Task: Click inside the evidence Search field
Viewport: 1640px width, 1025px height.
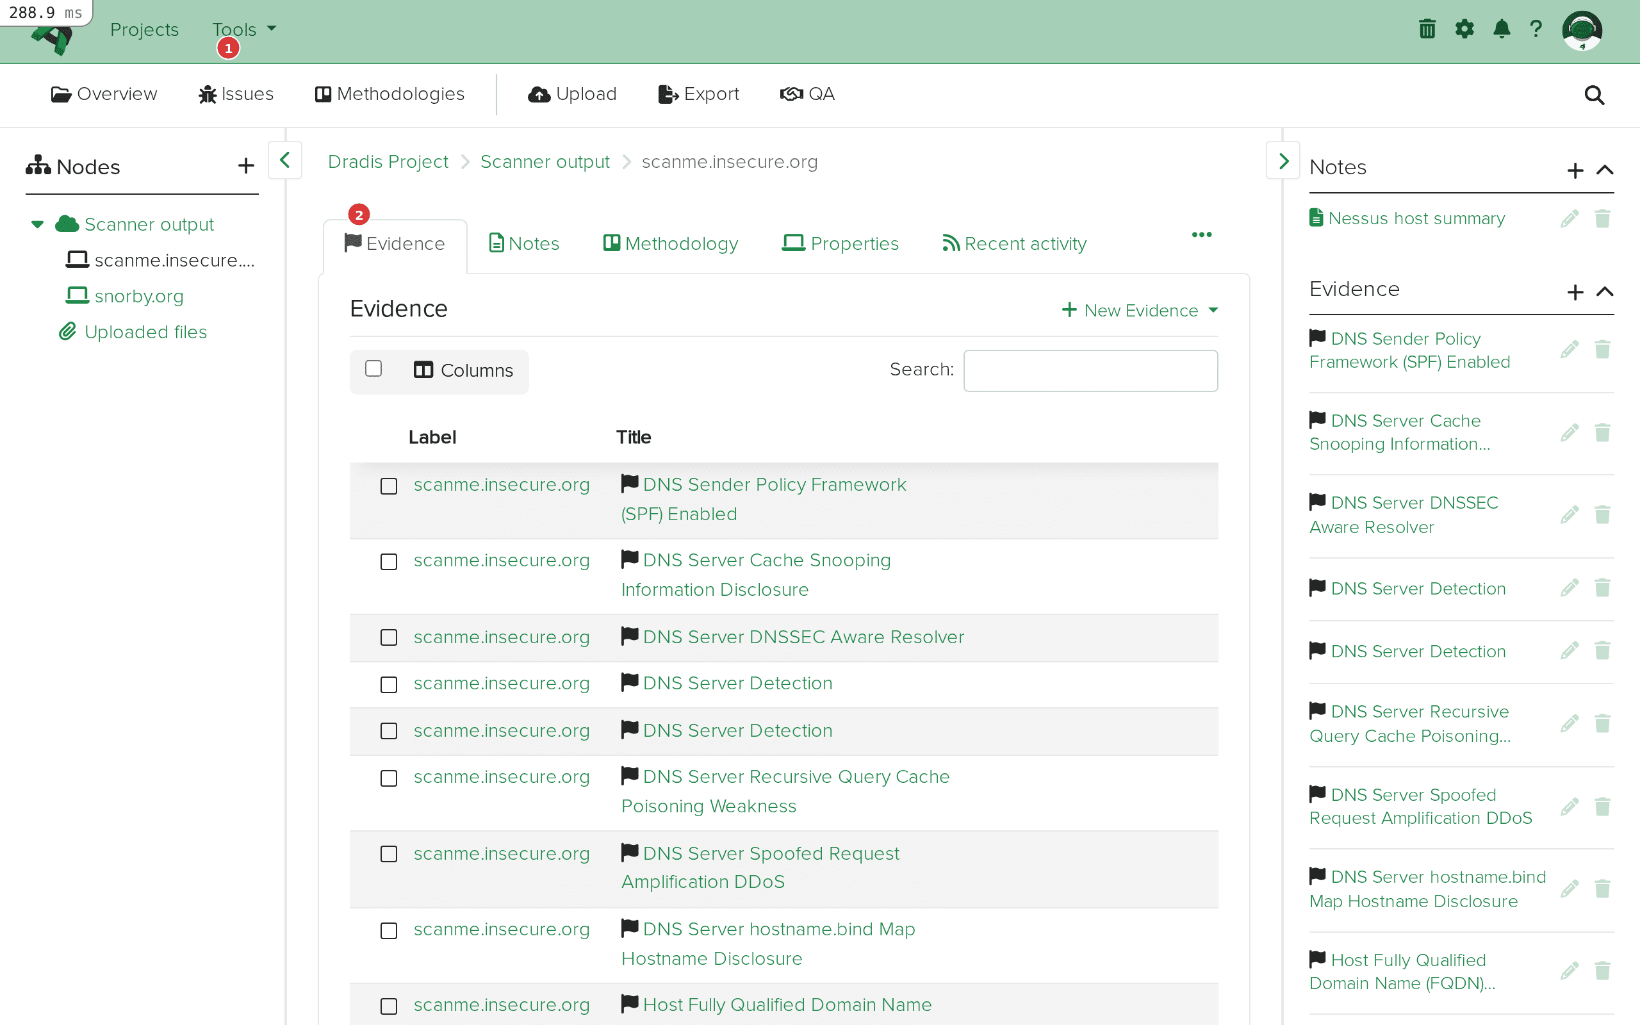Action: (x=1089, y=370)
